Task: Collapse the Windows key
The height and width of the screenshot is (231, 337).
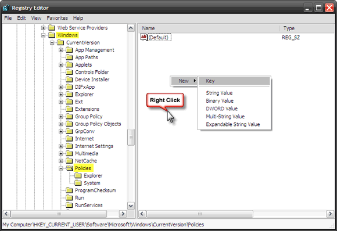Action: click(x=43, y=35)
